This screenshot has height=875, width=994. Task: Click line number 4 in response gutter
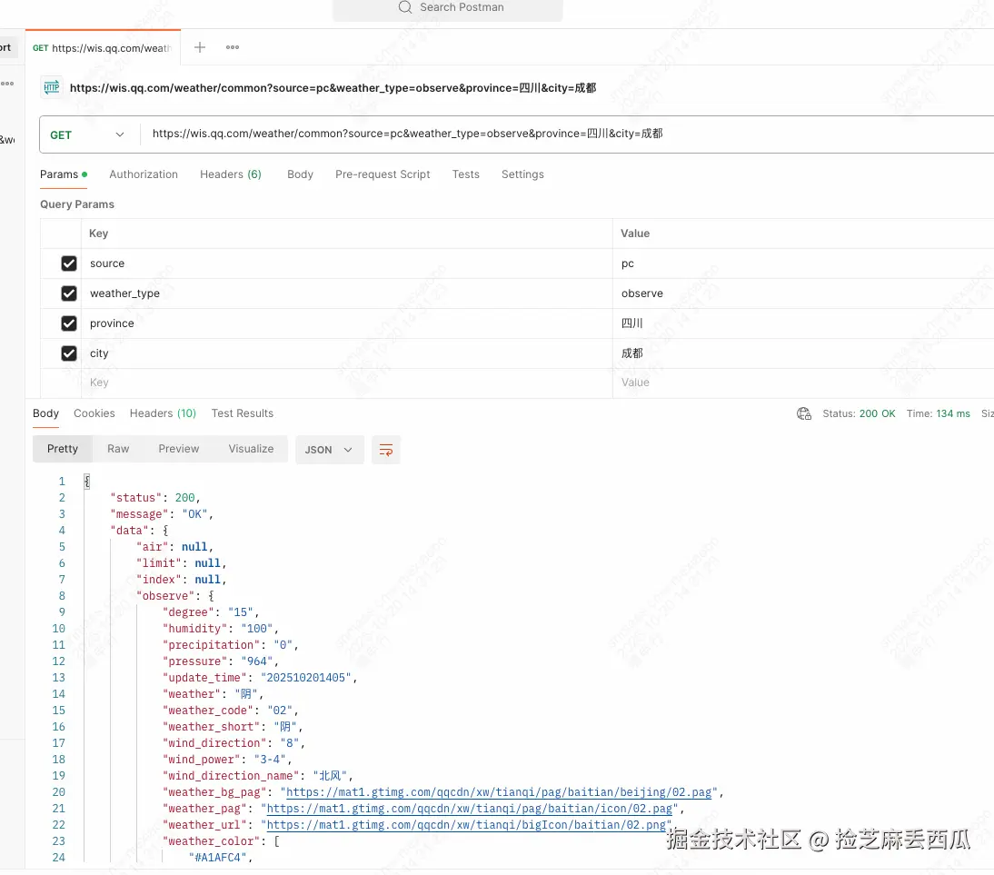click(62, 531)
